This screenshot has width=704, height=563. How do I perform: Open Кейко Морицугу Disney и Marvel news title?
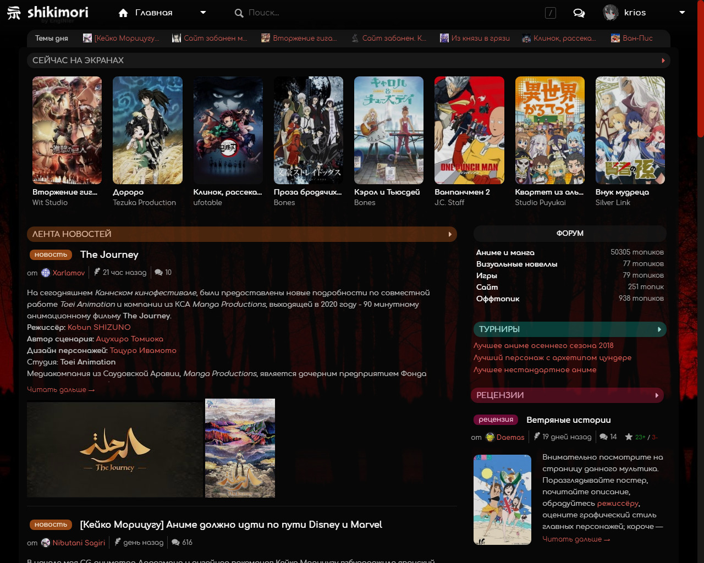point(231,525)
